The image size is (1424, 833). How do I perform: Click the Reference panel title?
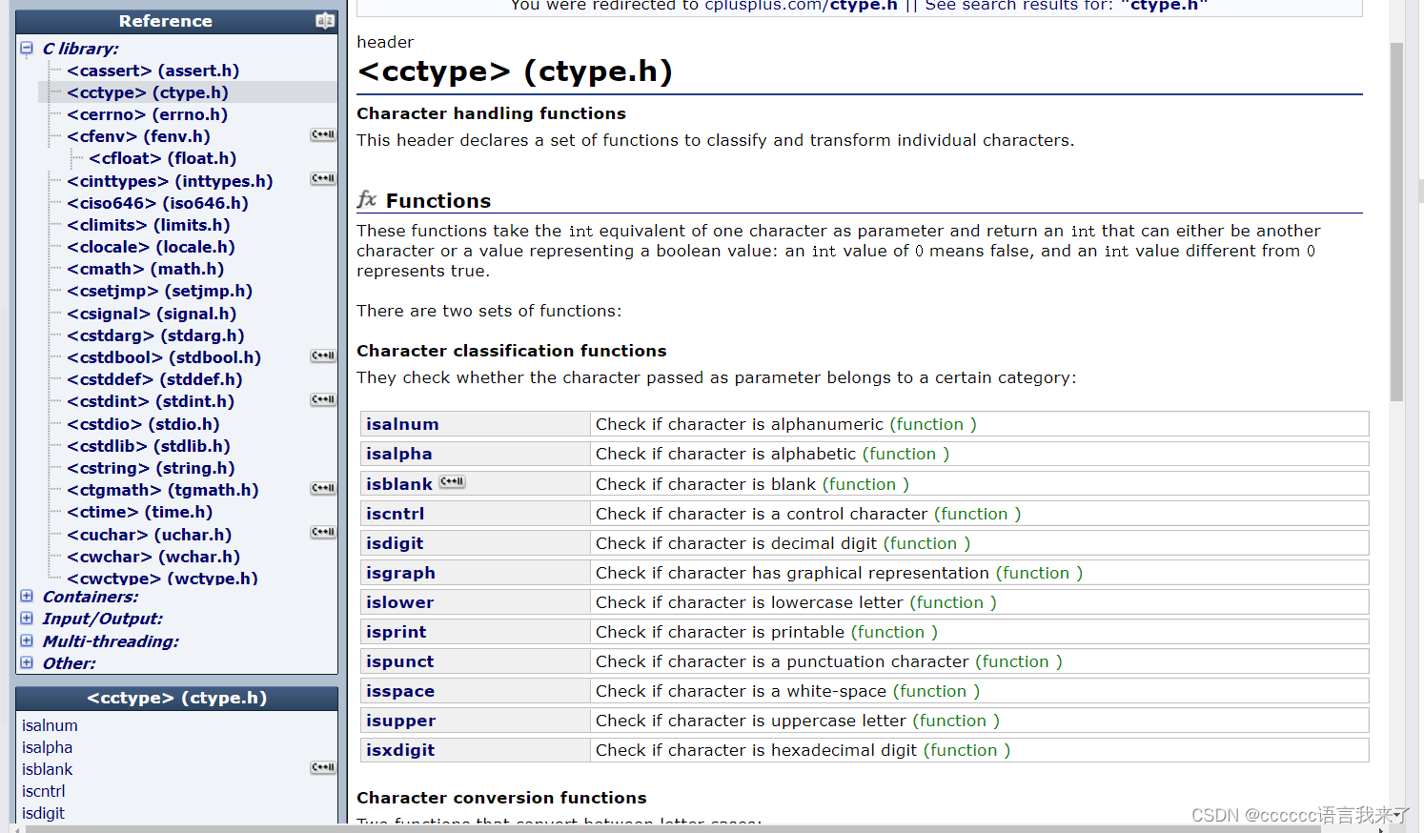pos(166,21)
